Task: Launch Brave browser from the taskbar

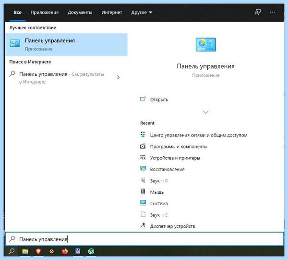Action: (x=38, y=251)
